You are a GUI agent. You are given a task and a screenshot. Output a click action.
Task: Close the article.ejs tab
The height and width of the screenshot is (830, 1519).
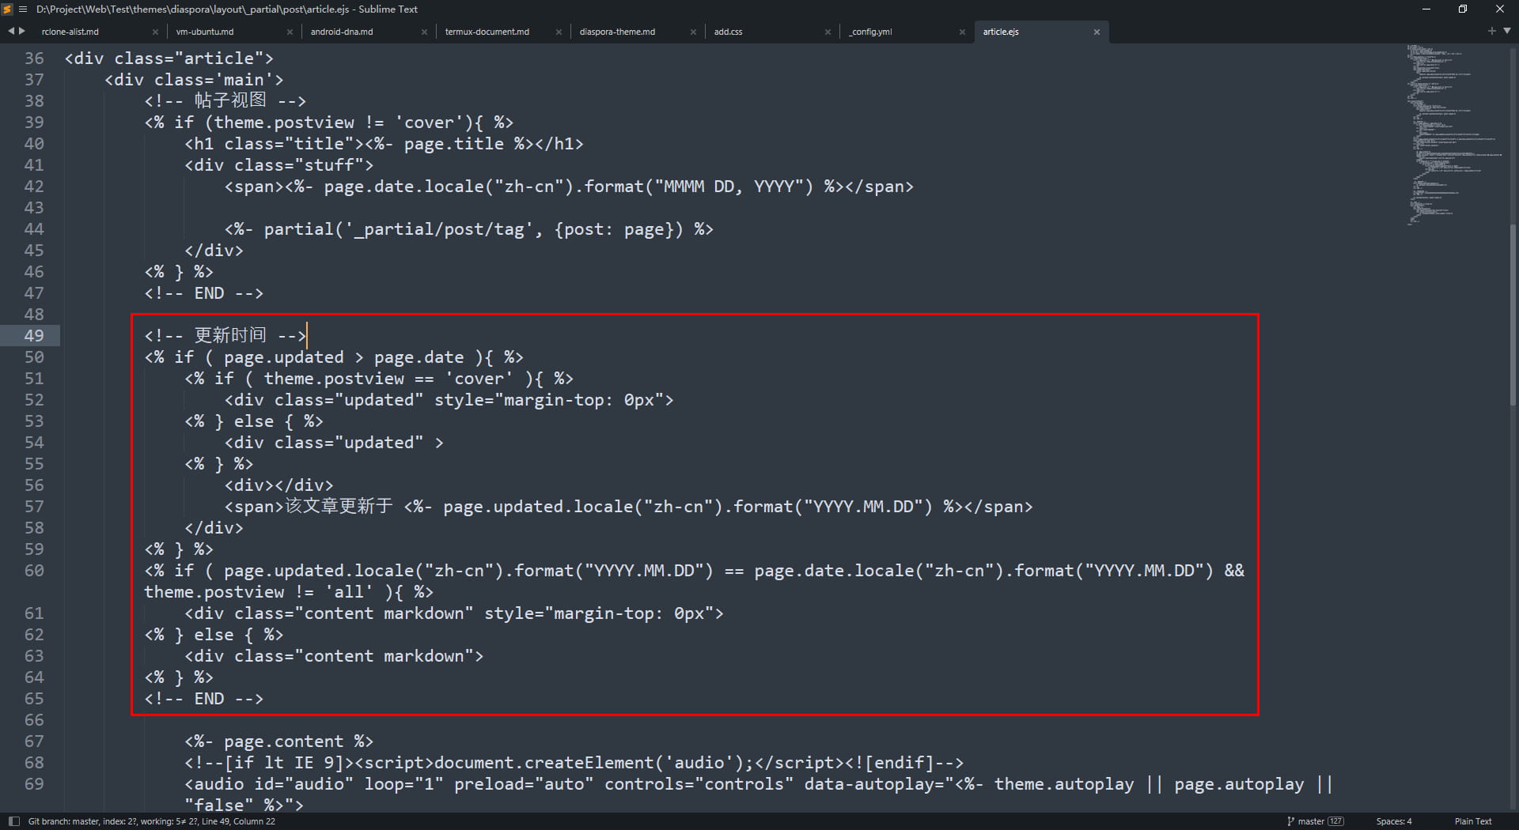coord(1097,32)
